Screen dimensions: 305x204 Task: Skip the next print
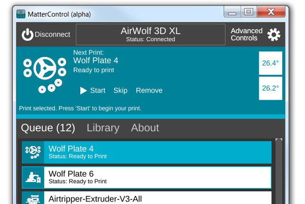[x=120, y=91]
